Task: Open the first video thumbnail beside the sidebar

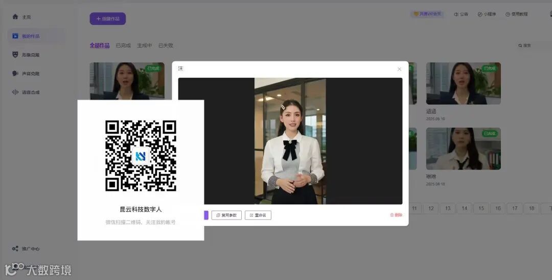Action: point(127,81)
